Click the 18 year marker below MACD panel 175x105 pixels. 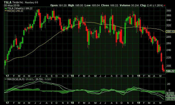pos(72,103)
